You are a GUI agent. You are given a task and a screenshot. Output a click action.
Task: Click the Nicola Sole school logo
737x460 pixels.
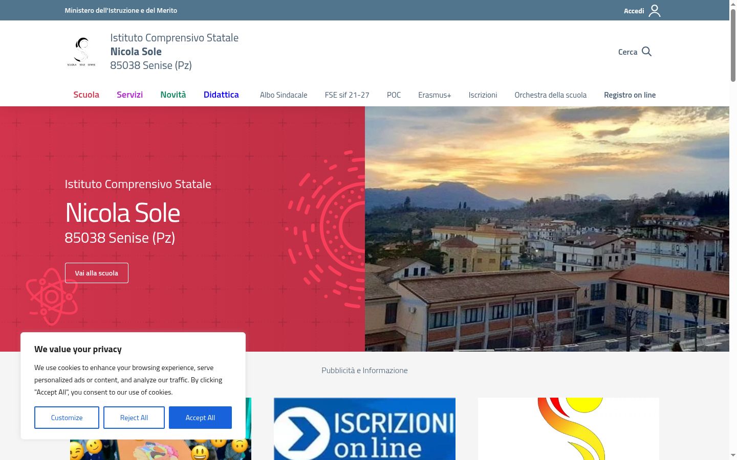(x=81, y=52)
